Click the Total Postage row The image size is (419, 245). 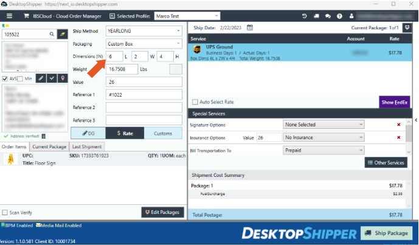point(300,215)
